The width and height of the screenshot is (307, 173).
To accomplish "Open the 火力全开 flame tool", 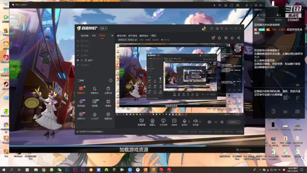I will tap(94, 116).
